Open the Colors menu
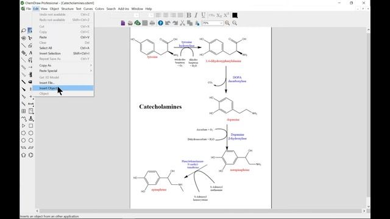The height and width of the screenshot is (219, 390). point(99,9)
